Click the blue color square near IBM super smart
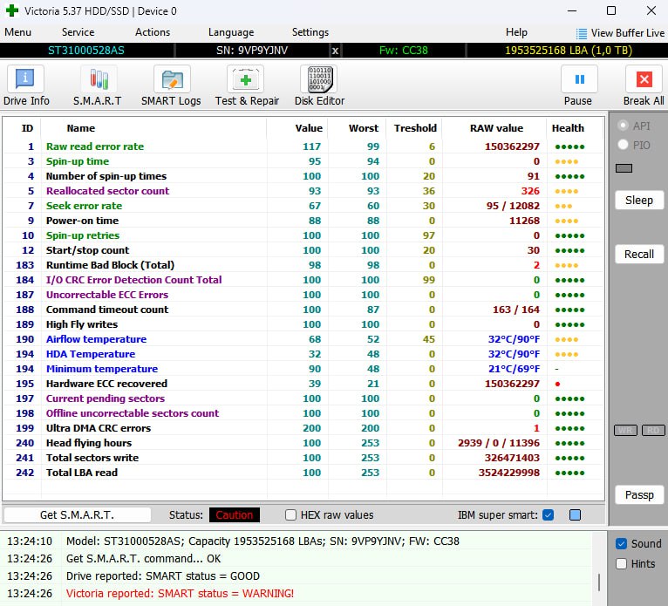 tap(575, 514)
